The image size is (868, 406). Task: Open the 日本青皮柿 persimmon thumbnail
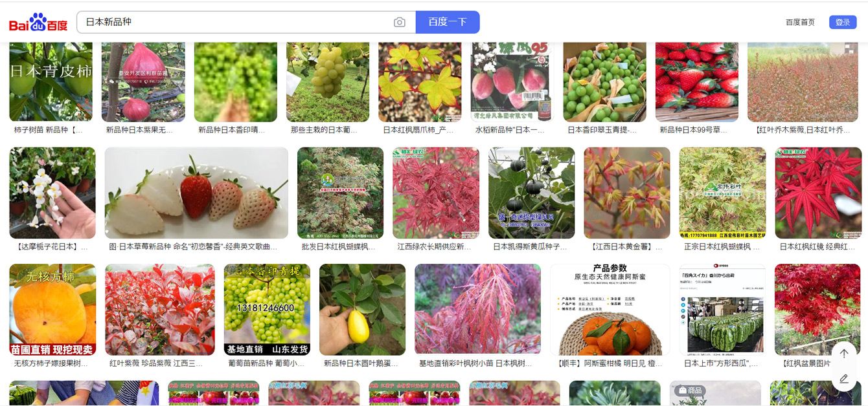[x=51, y=82]
